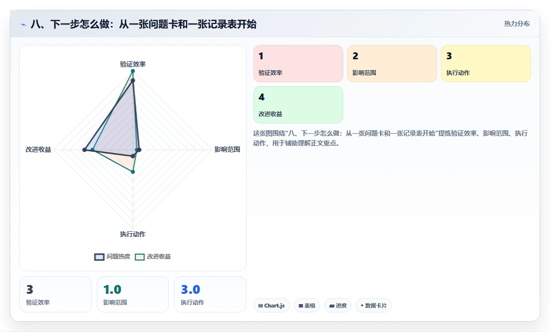Click the 表格 tag

pyautogui.click(x=306, y=306)
